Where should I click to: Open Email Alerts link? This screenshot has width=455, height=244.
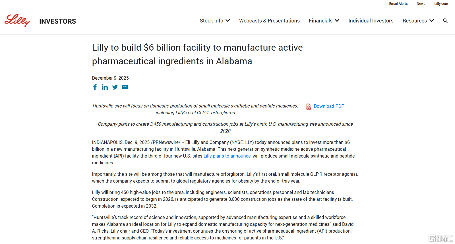398,4
